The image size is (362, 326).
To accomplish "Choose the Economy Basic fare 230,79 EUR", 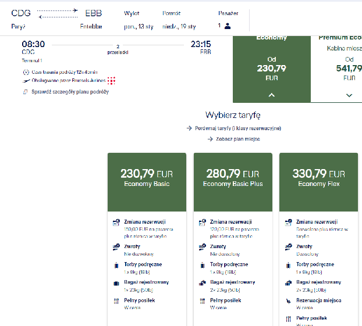I will click(x=147, y=182).
